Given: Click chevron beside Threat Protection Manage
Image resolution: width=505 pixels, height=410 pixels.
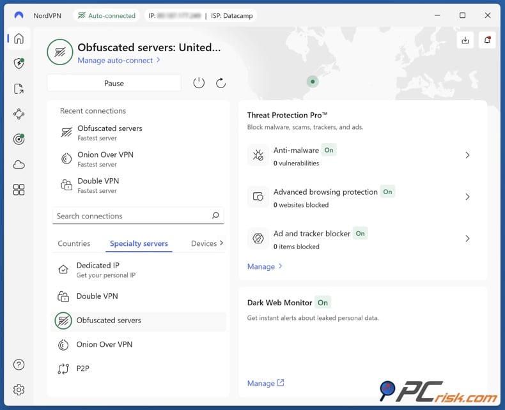Looking at the screenshot, I should [x=280, y=266].
